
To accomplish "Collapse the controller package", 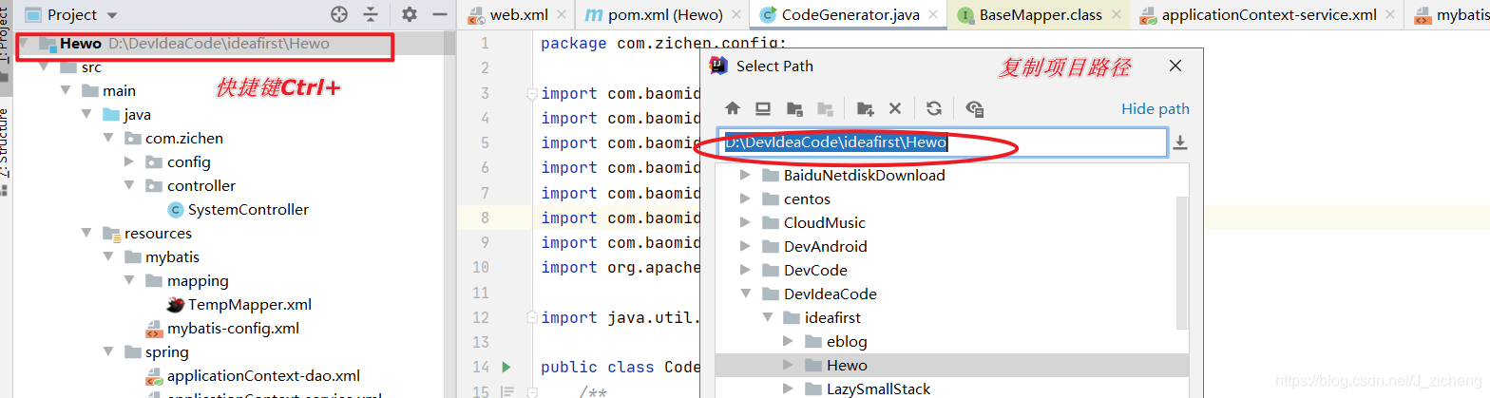I will click(x=130, y=186).
